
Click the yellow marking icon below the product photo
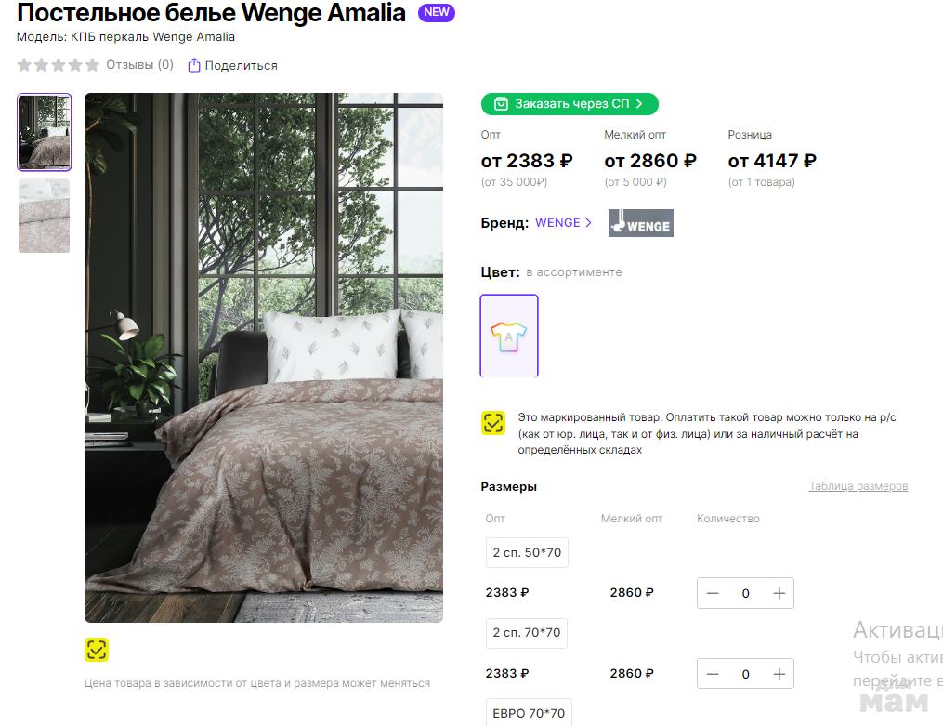[x=97, y=650]
